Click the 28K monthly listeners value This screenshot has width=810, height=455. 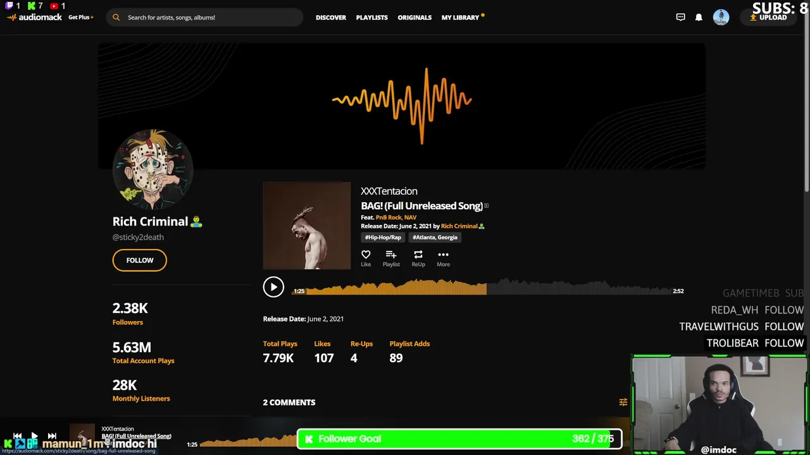coord(125,385)
